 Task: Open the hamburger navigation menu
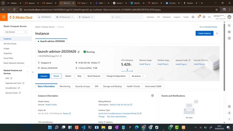click(x=4, y=17)
